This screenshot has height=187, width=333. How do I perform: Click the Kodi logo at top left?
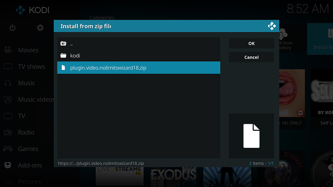(x=32, y=10)
